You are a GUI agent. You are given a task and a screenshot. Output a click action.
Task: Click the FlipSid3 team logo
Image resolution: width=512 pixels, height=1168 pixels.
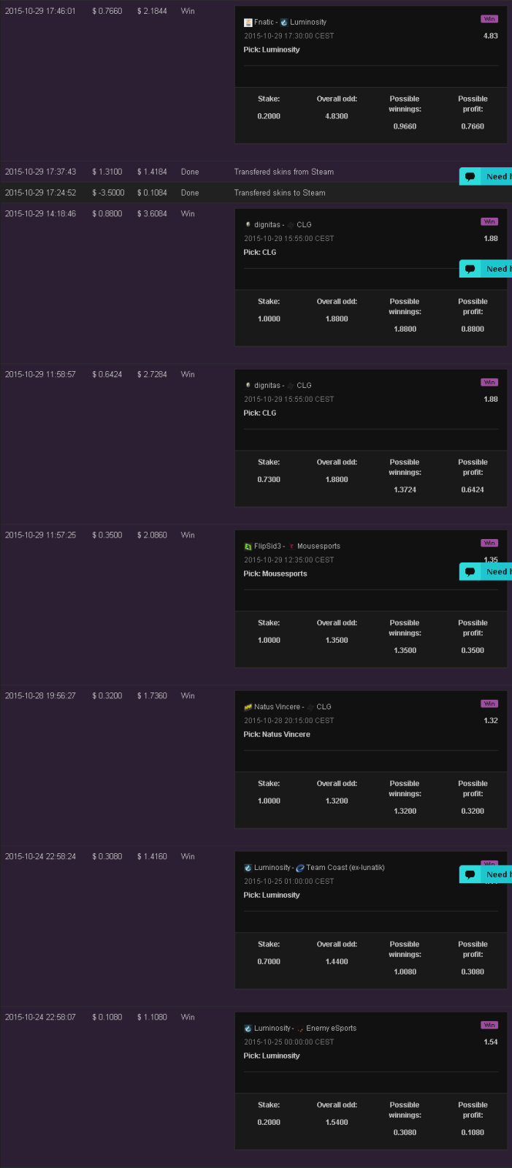coord(248,546)
